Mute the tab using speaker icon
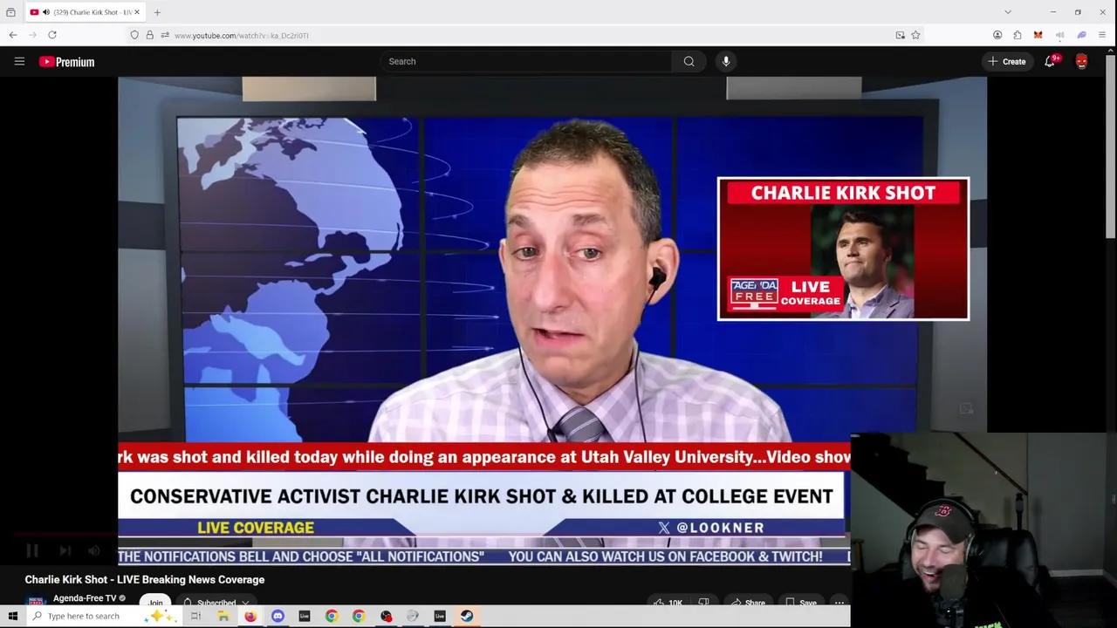This screenshot has width=1117, height=628. coord(45,12)
